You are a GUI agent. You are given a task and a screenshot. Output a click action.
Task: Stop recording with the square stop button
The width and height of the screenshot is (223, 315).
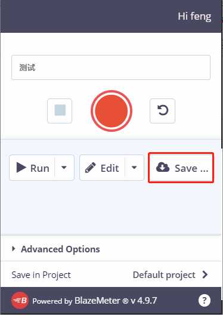click(x=60, y=111)
